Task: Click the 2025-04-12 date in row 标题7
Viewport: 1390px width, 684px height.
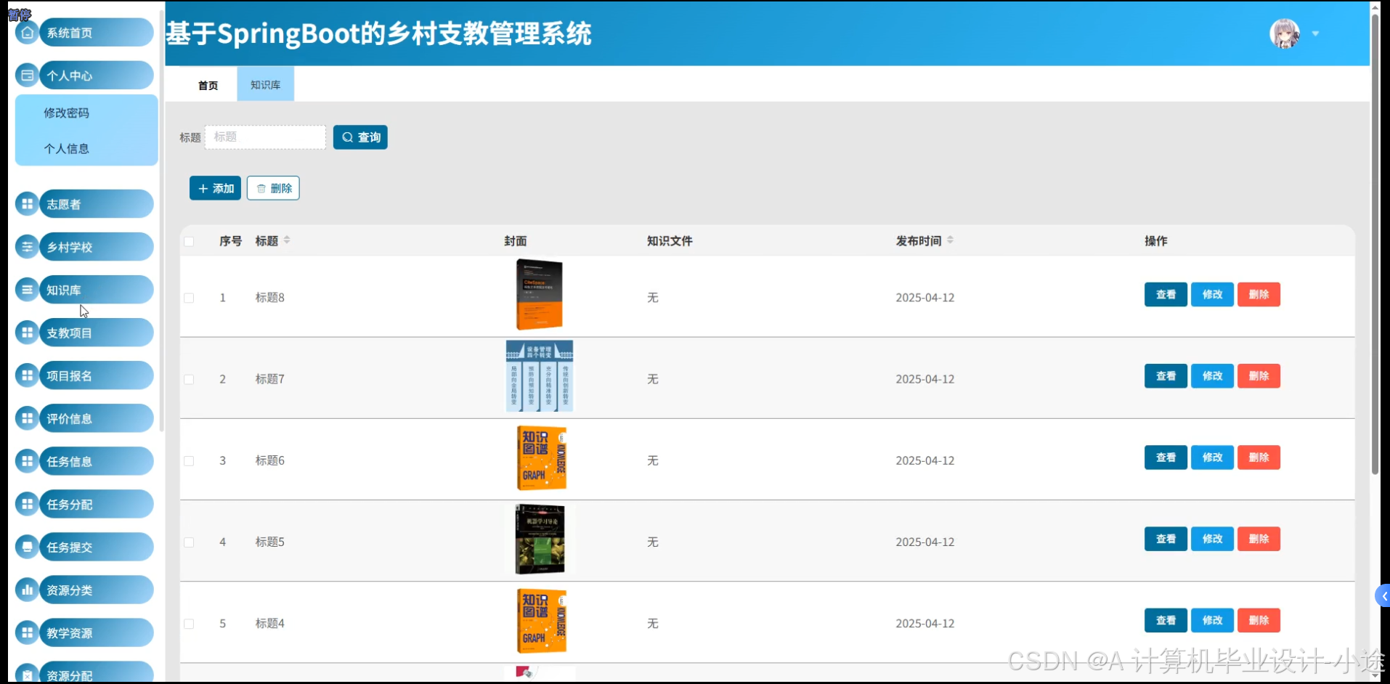Action: (x=925, y=379)
